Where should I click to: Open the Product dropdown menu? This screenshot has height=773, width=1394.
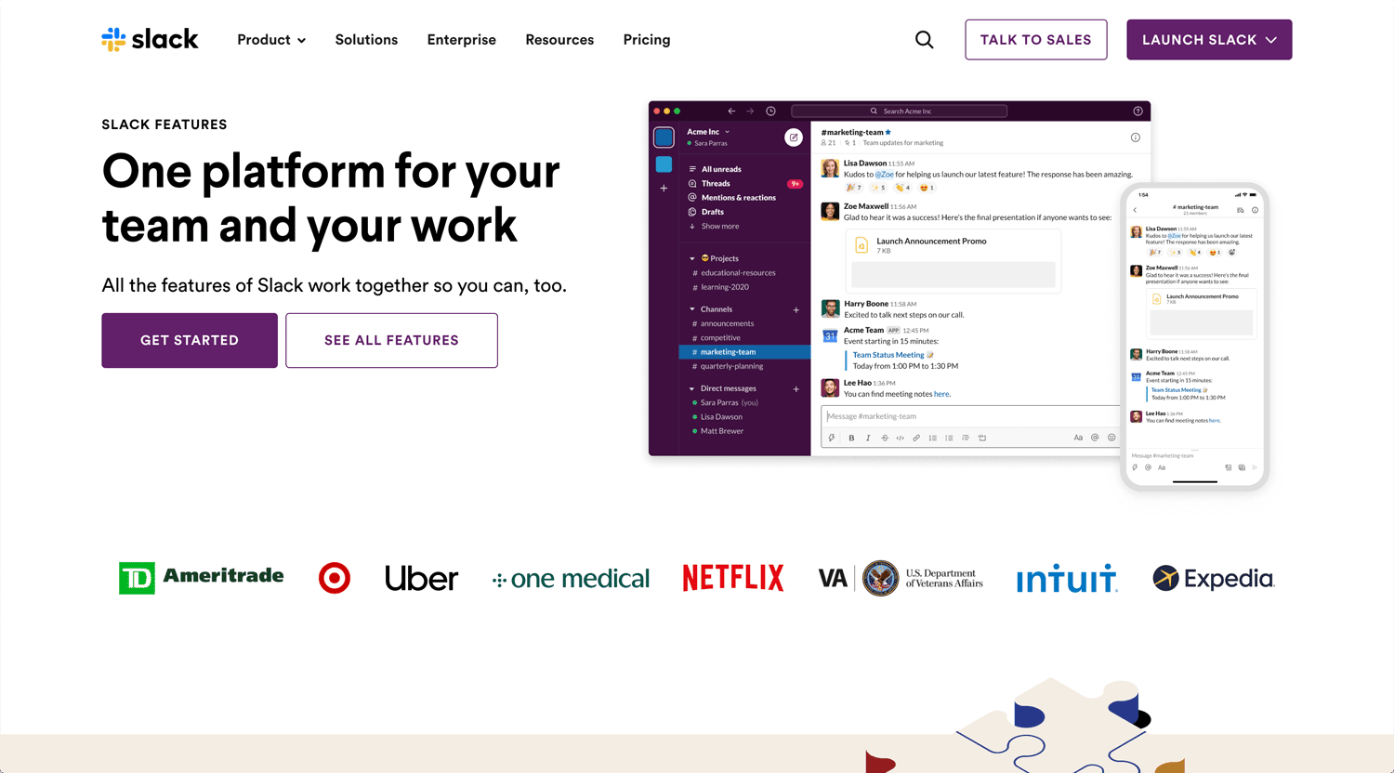(271, 40)
